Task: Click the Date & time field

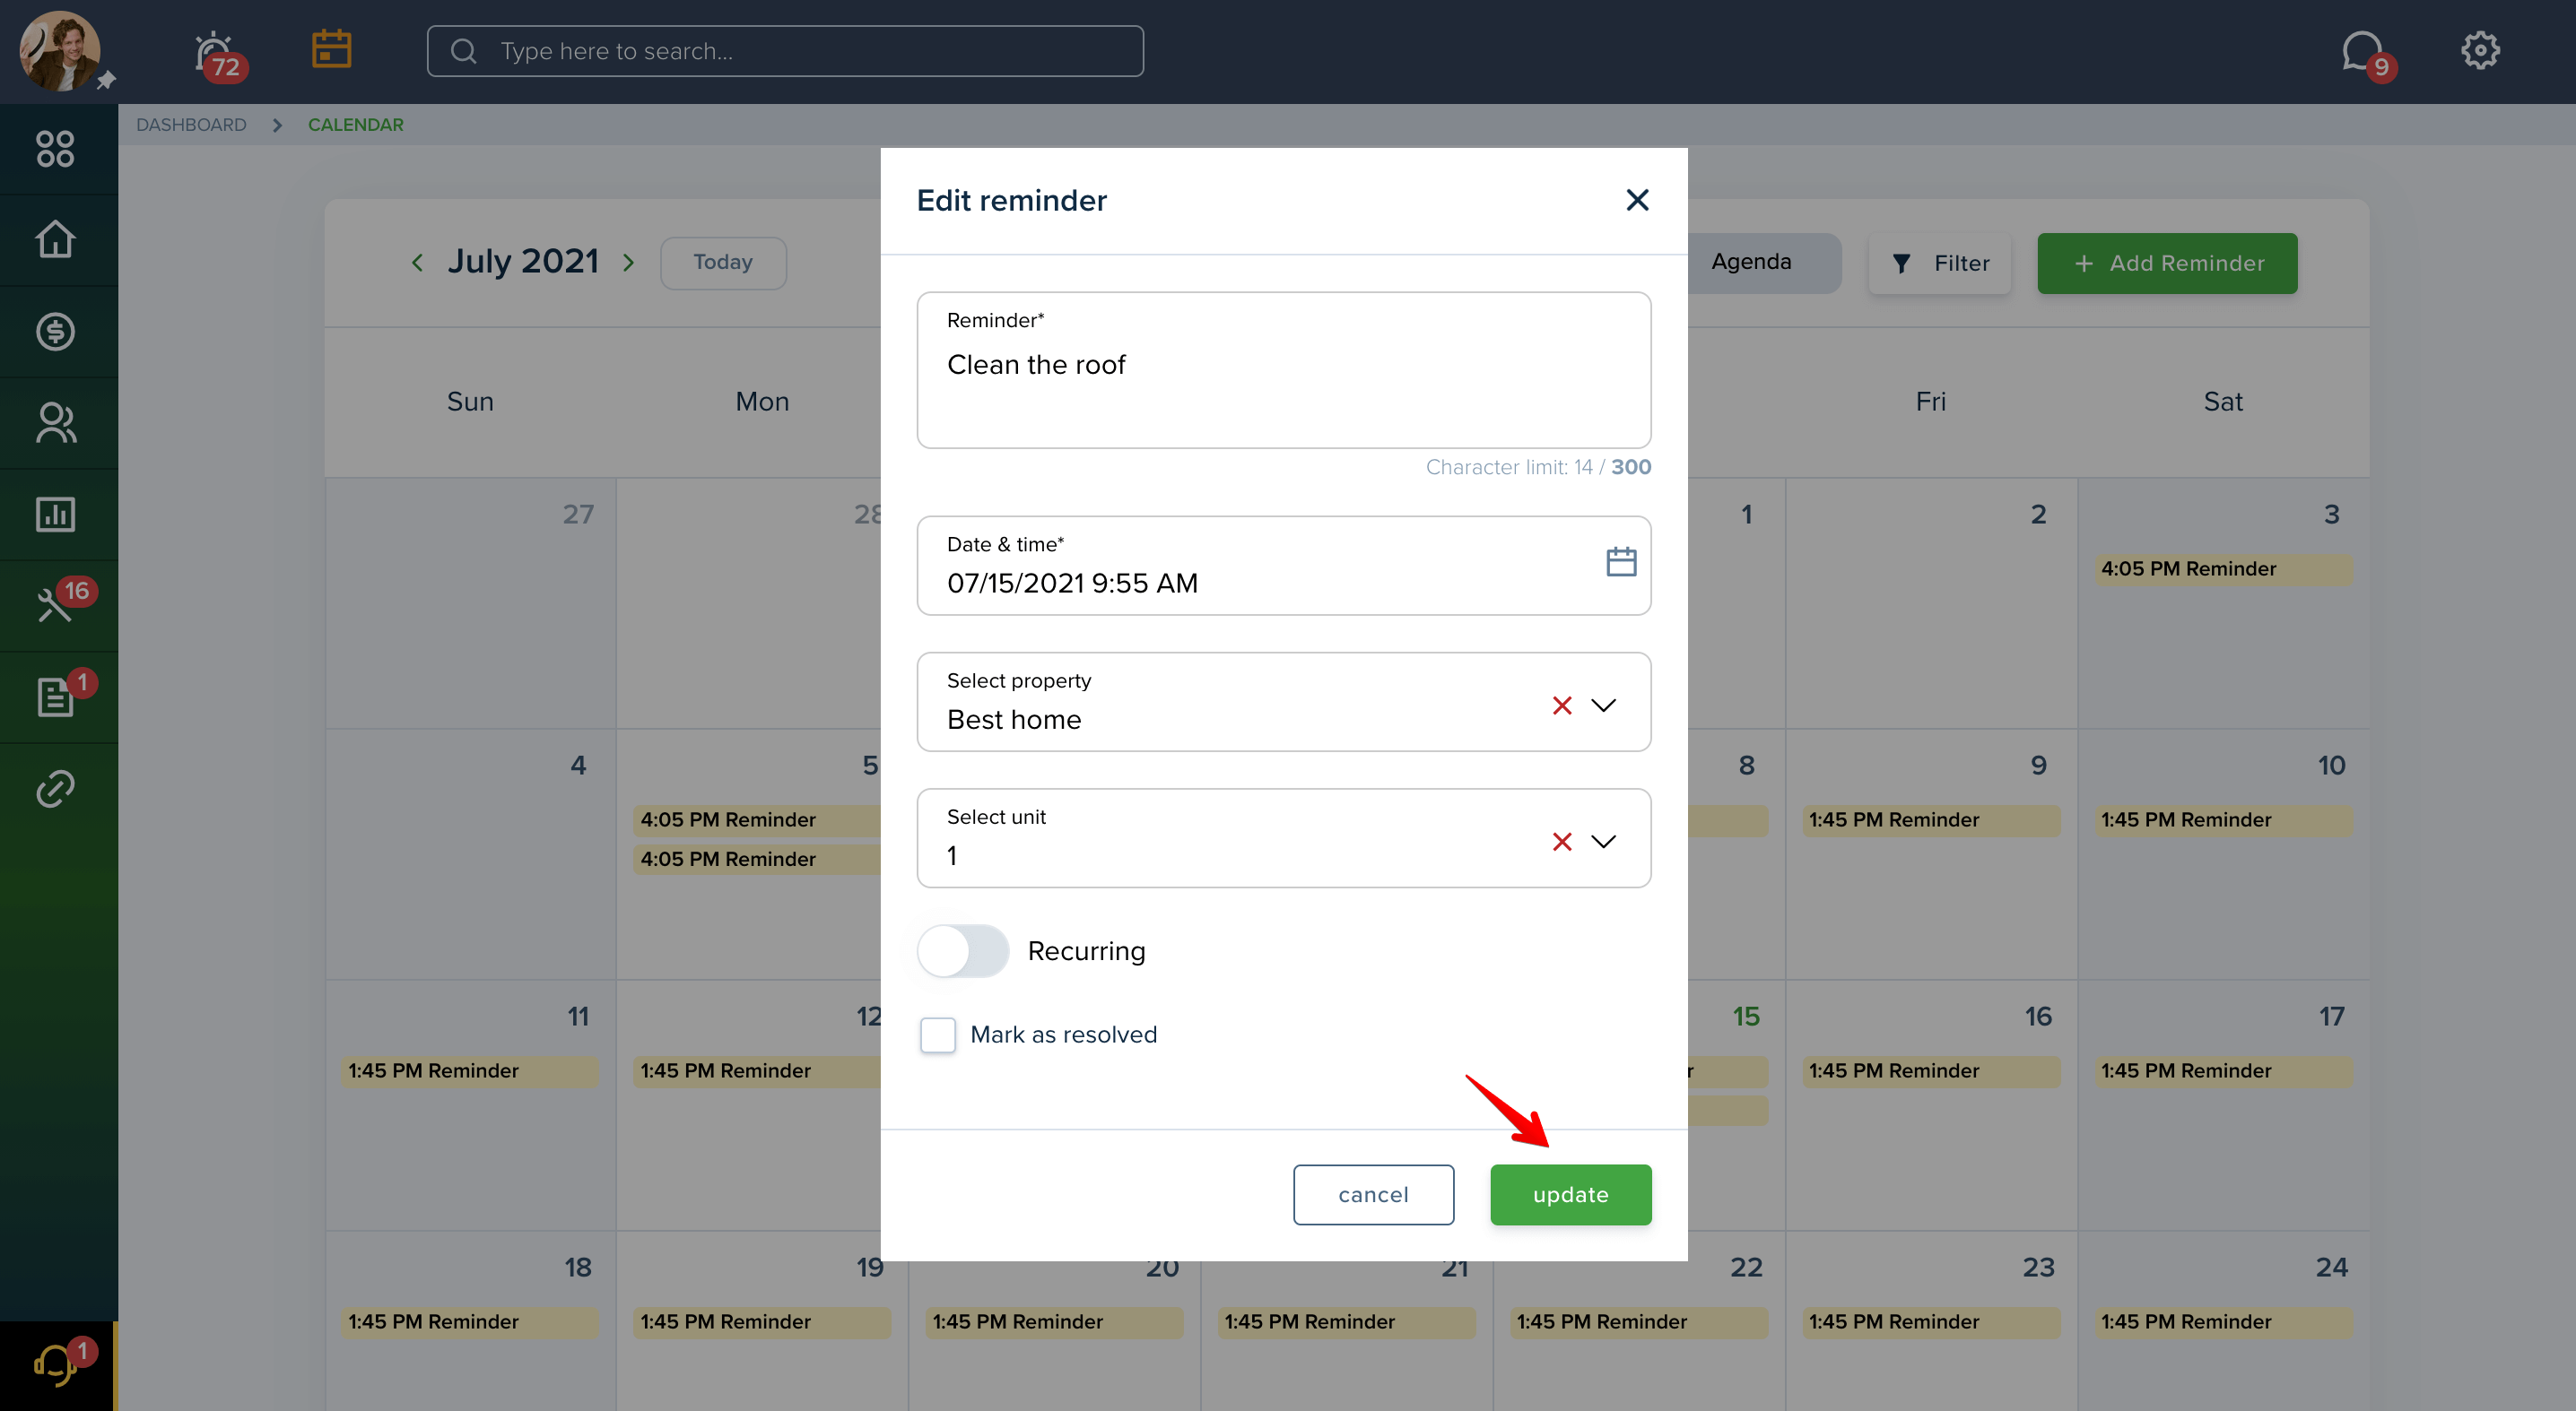Action: click(1283, 566)
